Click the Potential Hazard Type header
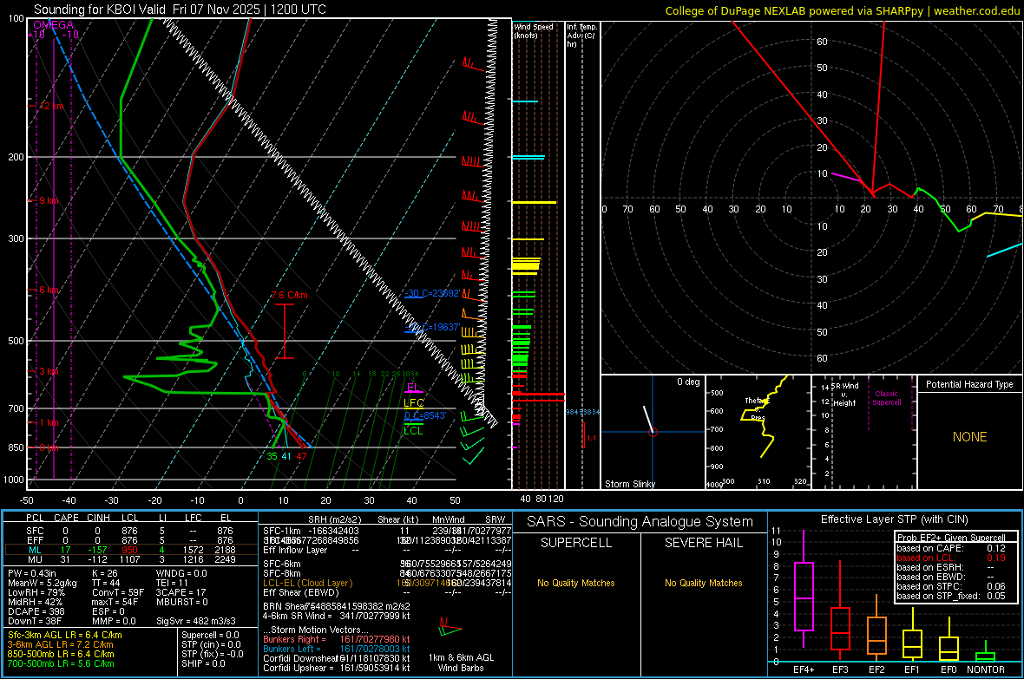This screenshot has width=1024, height=679. [x=969, y=384]
